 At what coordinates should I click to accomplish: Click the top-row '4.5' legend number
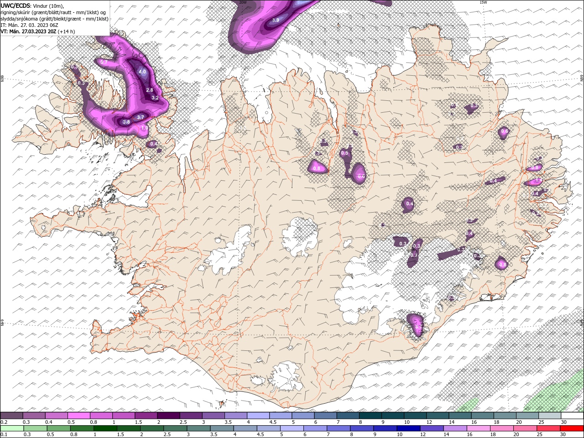tap(273, 422)
